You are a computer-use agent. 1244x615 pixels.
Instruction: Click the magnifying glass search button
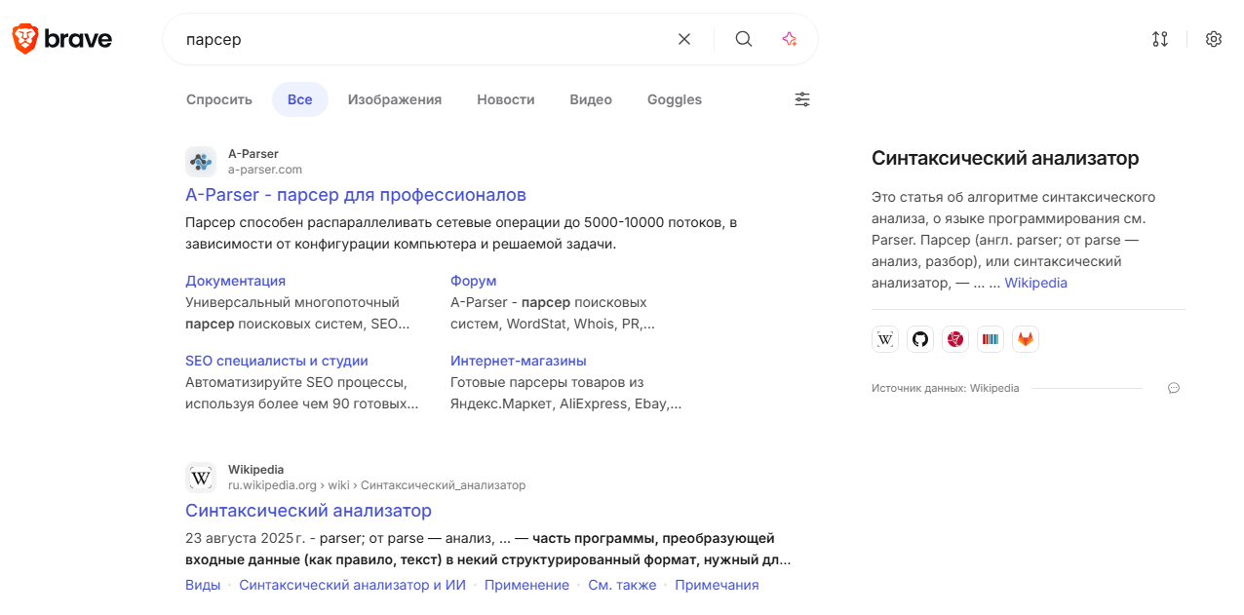[x=744, y=39]
